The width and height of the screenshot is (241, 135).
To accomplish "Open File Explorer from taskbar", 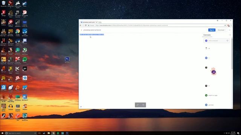I will pos(49,133).
